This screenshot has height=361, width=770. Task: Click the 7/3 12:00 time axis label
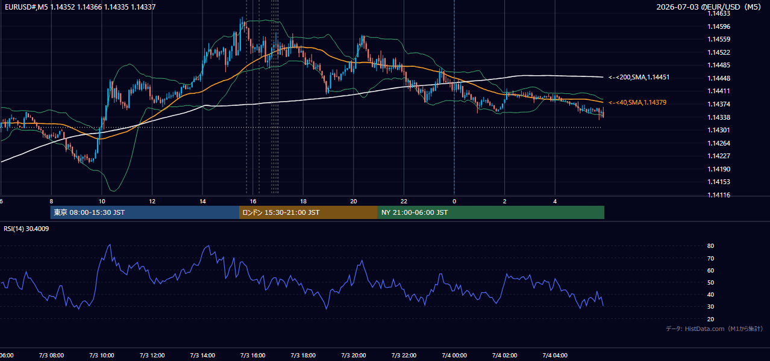click(x=152, y=356)
